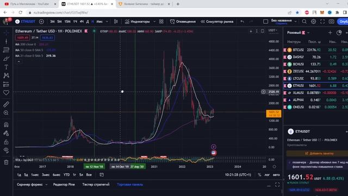This screenshot has height=196, width=348.
Task: Select the Д daily timeframe
Action: pos(88,22)
